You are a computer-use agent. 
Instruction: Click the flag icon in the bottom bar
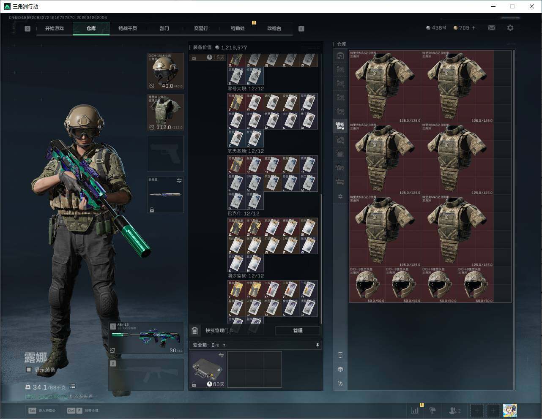(x=433, y=411)
